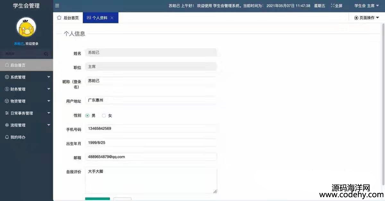Open the 学生会 主席 user dropdown
Viewport: 385px width, 201px height.
(x=367, y=6)
